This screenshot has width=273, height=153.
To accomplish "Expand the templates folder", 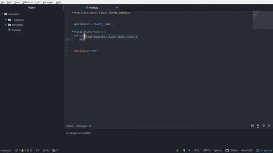I will click(x=6, y=25).
